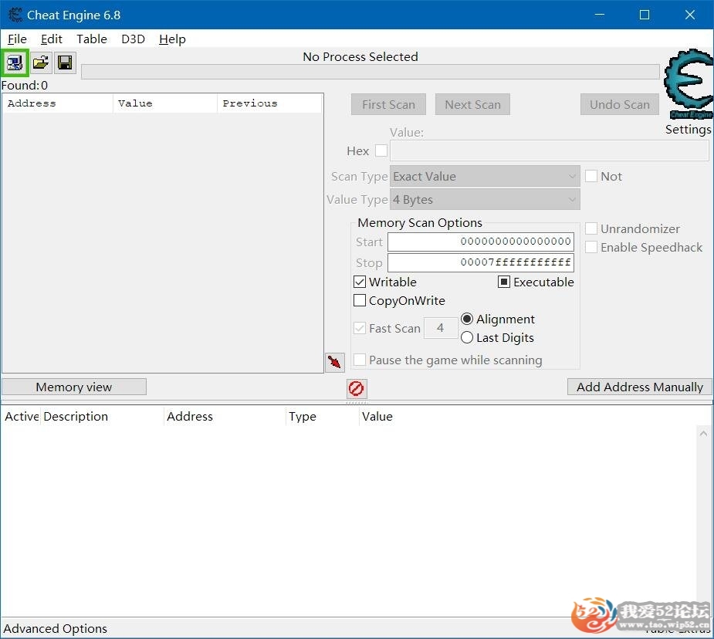The height and width of the screenshot is (639, 714).
Task: Open the File menu
Action: (x=17, y=39)
